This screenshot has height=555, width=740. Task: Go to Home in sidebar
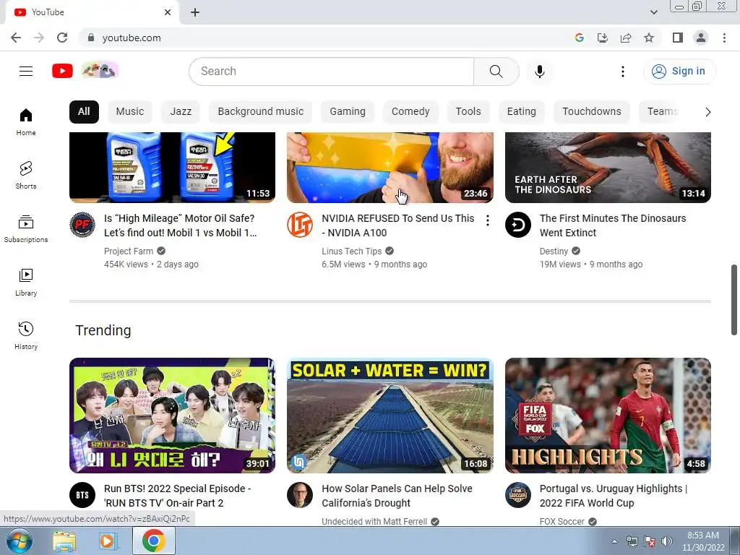tap(26, 121)
